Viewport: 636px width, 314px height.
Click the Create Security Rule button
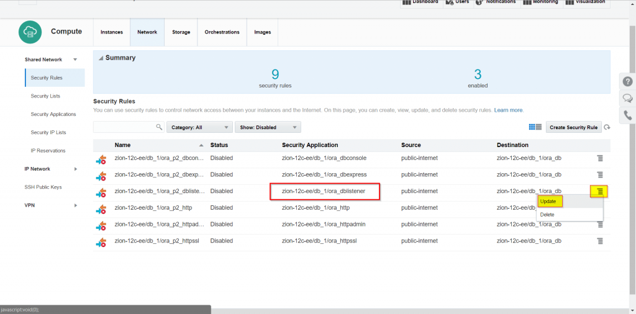click(x=574, y=127)
